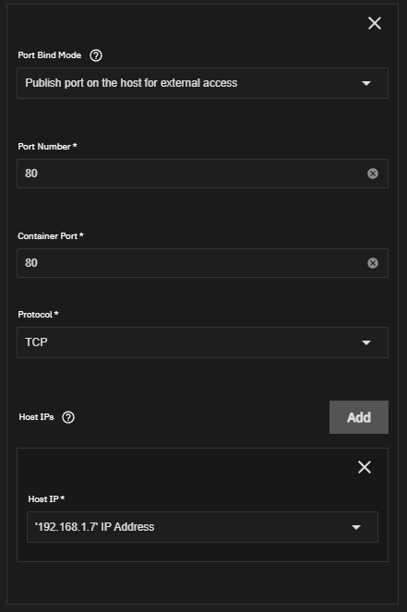Clear the Container Port field value
The width and height of the screenshot is (407, 612).
tap(373, 263)
